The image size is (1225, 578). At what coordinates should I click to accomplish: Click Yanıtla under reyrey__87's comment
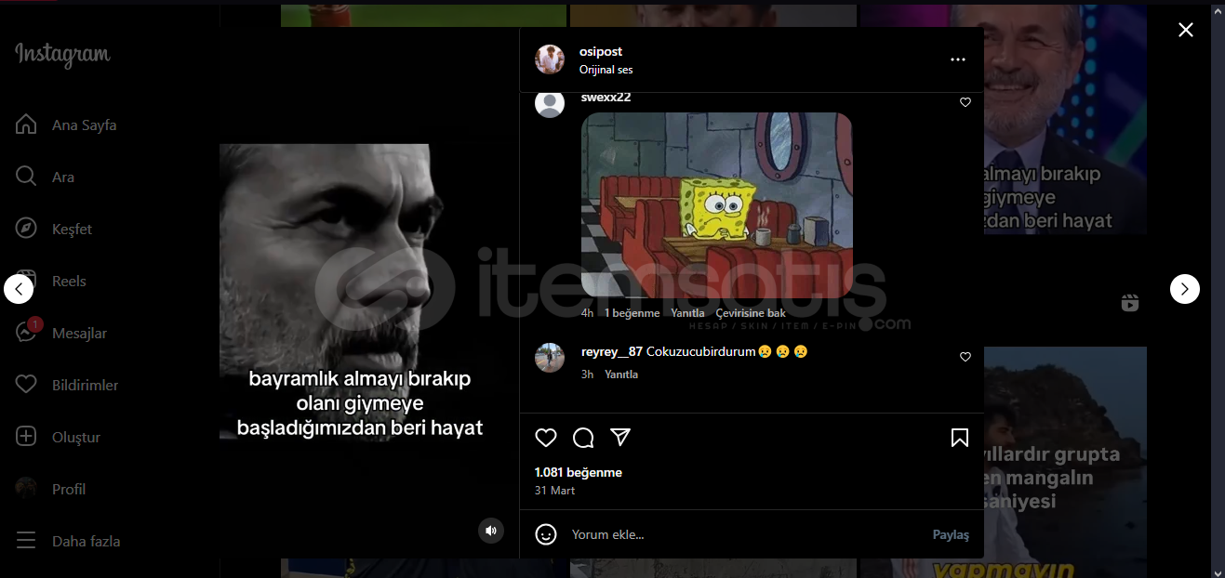pos(621,374)
